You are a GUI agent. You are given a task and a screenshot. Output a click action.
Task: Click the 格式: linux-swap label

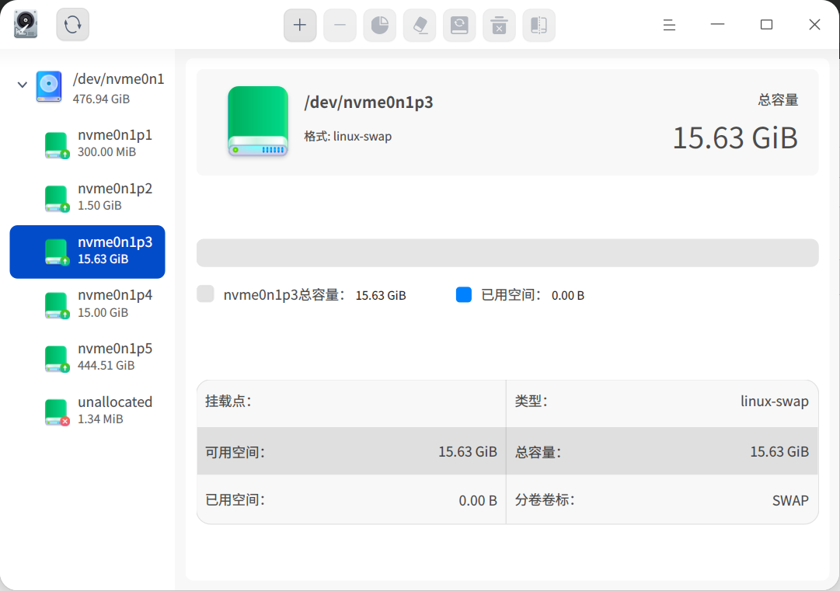tap(347, 137)
